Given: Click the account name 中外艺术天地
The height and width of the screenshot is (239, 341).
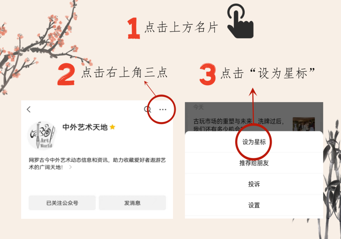Looking at the screenshot, I should click(x=85, y=127).
